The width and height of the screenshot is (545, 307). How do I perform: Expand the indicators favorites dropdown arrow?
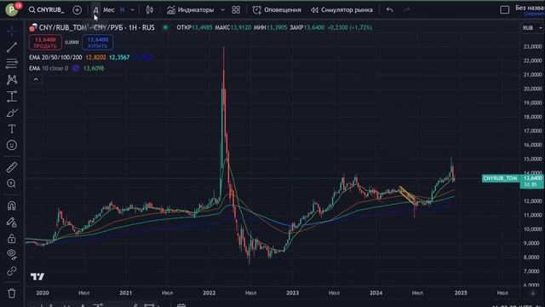pos(223,9)
